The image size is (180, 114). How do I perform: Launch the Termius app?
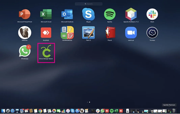pos(152,33)
